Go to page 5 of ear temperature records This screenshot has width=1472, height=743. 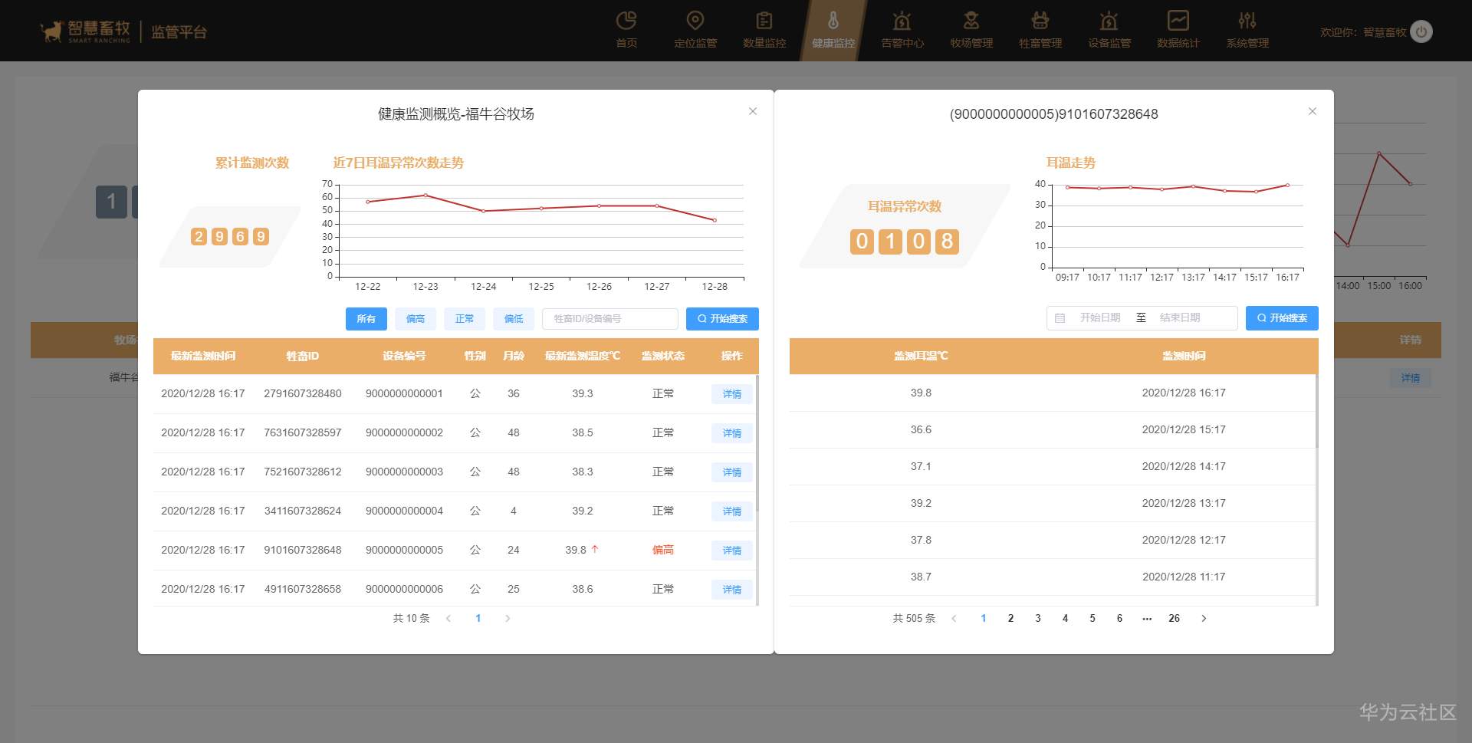(x=1092, y=618)
